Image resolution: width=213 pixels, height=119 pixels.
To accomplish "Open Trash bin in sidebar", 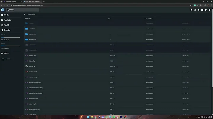I will (x=6, y=30).
